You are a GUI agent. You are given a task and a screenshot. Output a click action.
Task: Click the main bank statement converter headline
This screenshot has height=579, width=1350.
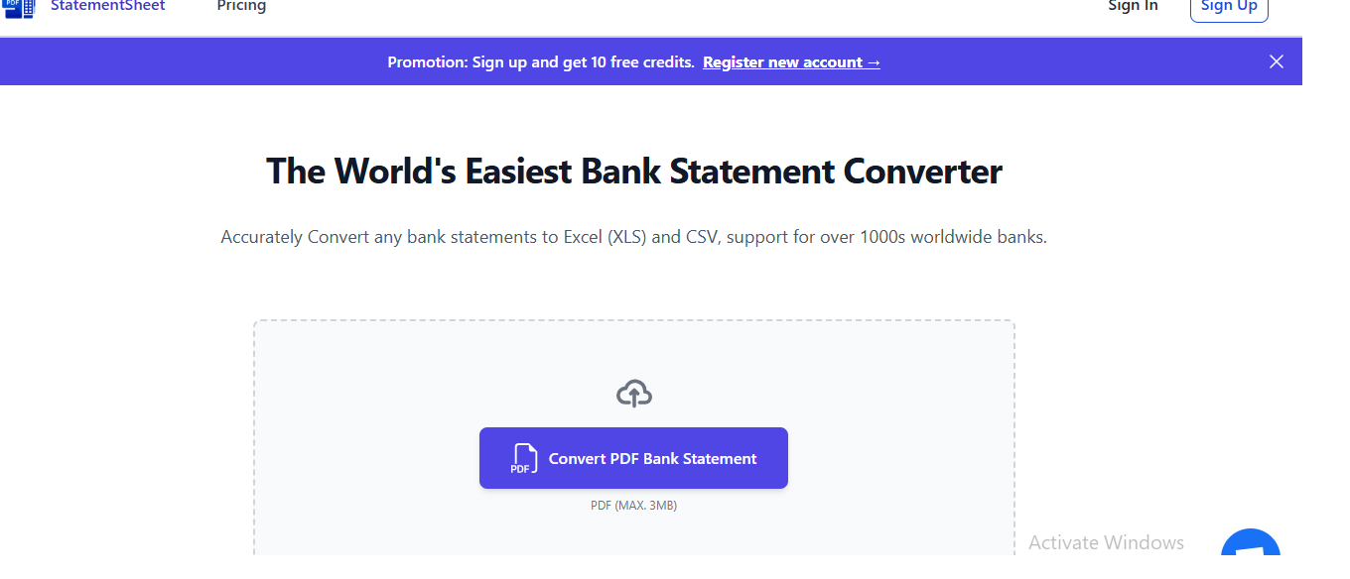(633, 171)
